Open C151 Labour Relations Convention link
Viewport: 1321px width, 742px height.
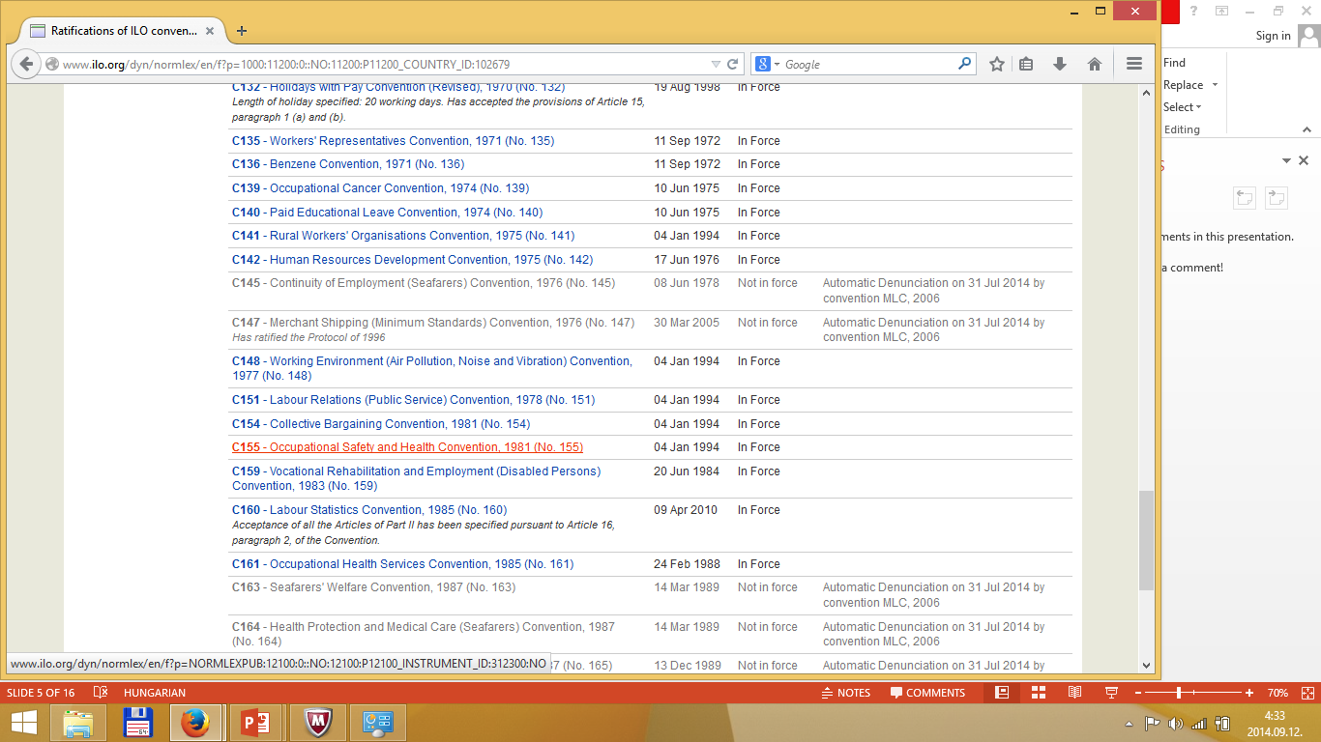(413, 400)
